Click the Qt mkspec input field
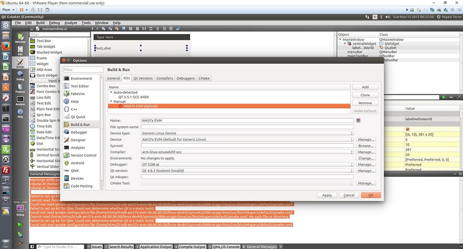The height and width of the screenshot is (249, 463). tap(247, 177)
